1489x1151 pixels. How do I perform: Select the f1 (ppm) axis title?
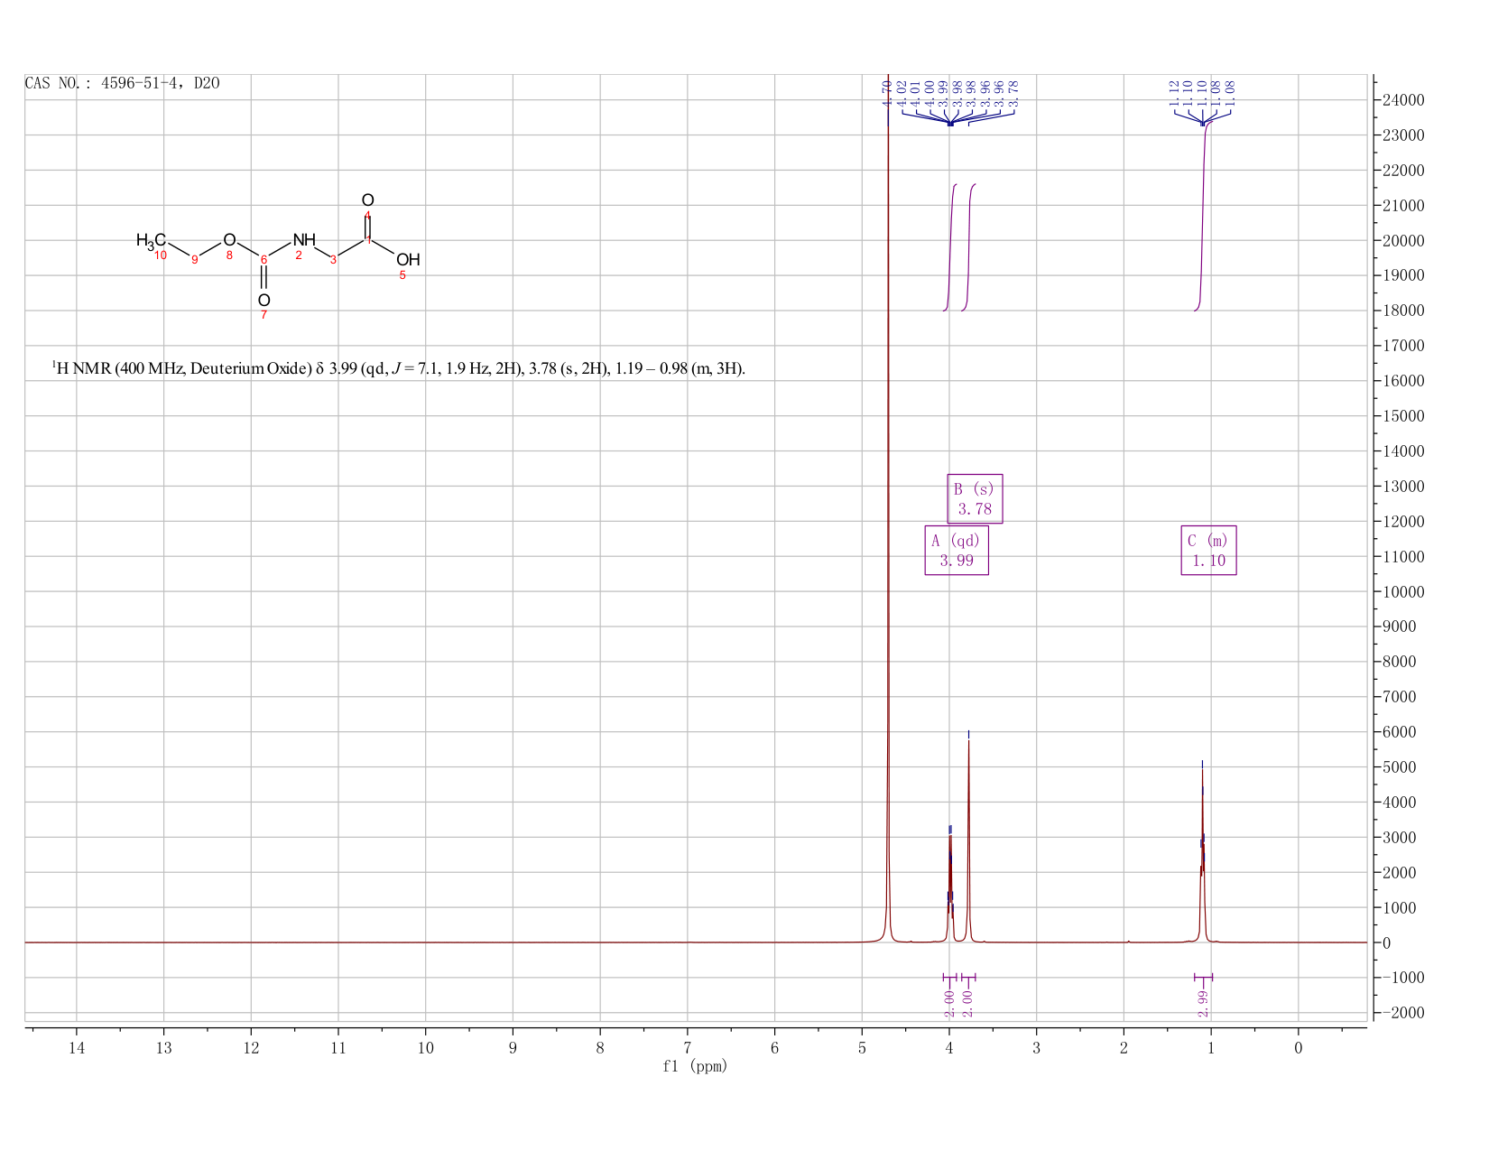click(695, 1066)
